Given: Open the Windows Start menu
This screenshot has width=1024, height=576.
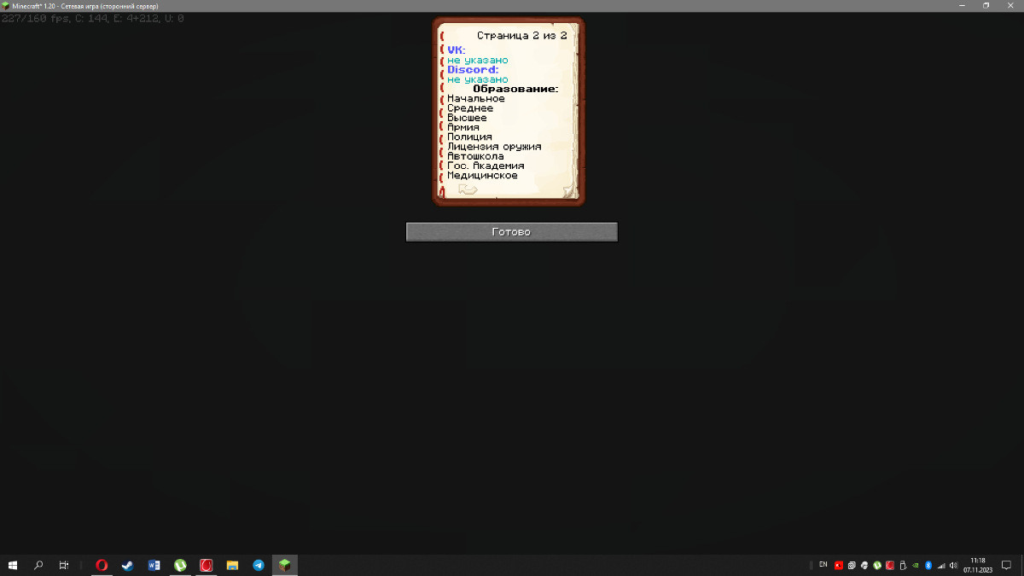Looking at the screenshot, I should point(13,565).
